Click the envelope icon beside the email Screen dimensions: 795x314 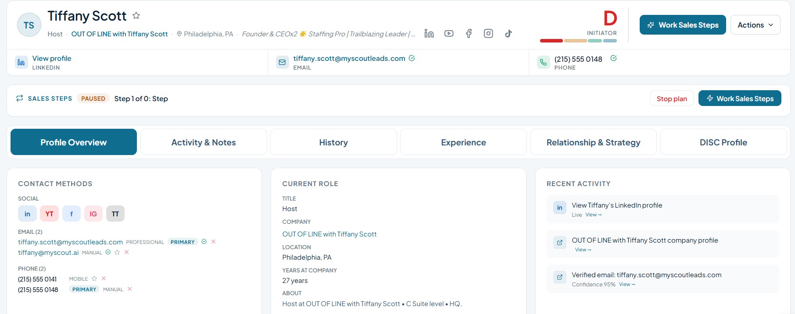pos(282,62)
